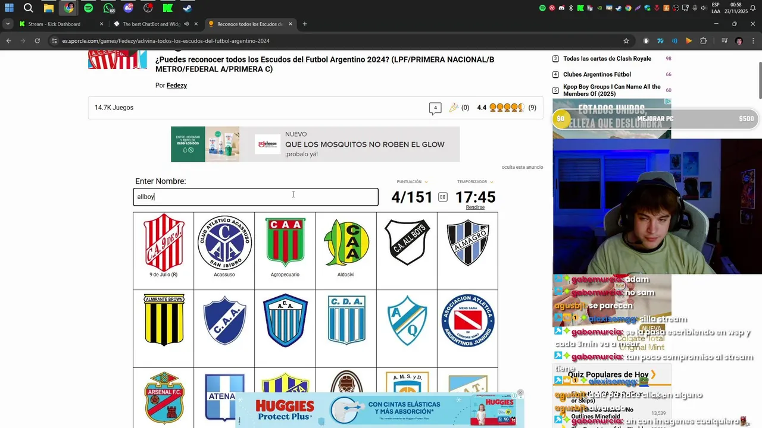This screenshot has width=762, height=428.
Task: Click the Aldosivi crest
Action: click(x=346, y=243)
